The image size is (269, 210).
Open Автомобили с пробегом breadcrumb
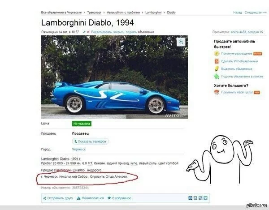tap(123, 13)
